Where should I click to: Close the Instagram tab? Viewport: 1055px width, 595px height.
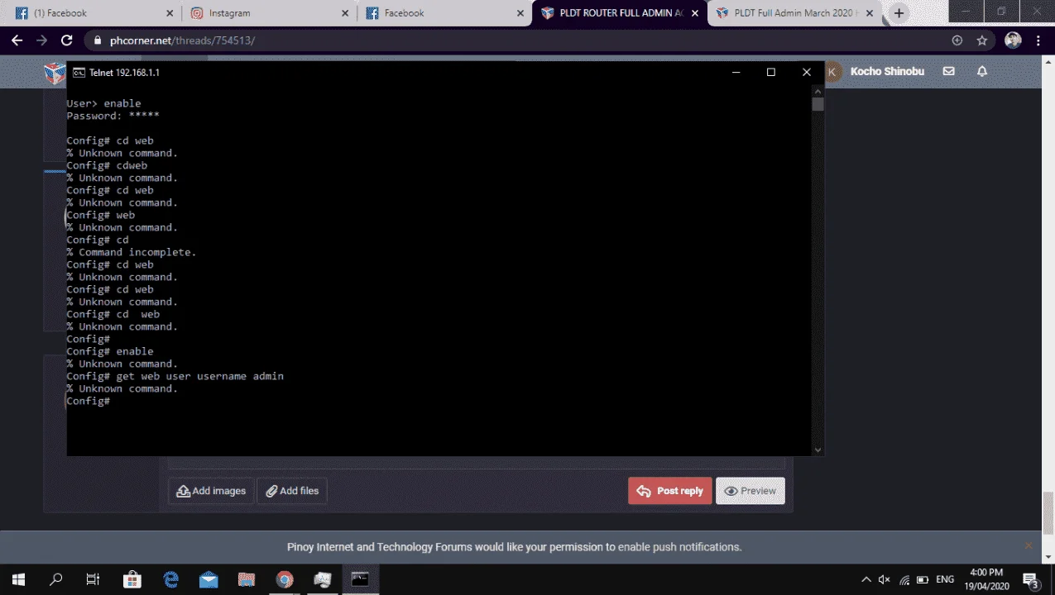[343, 13]
